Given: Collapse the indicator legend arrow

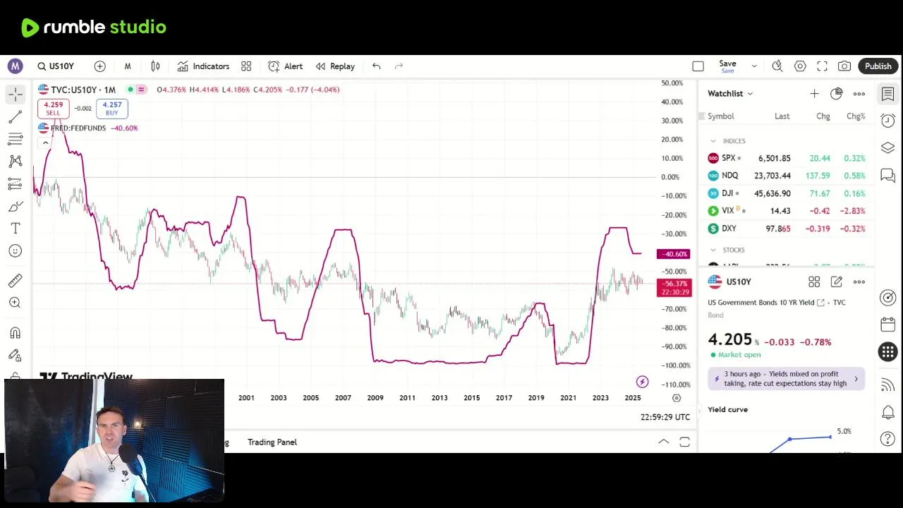Looking at the screenshot, I should (45, 143).
